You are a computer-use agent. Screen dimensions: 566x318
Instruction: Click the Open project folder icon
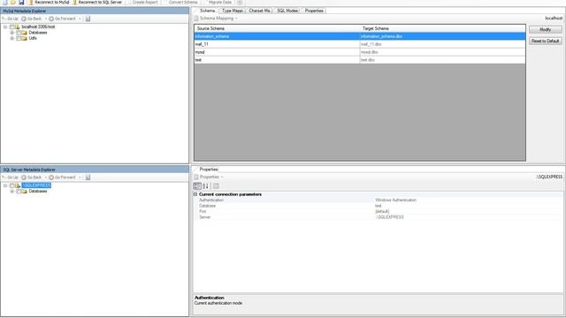click(13, 2)
